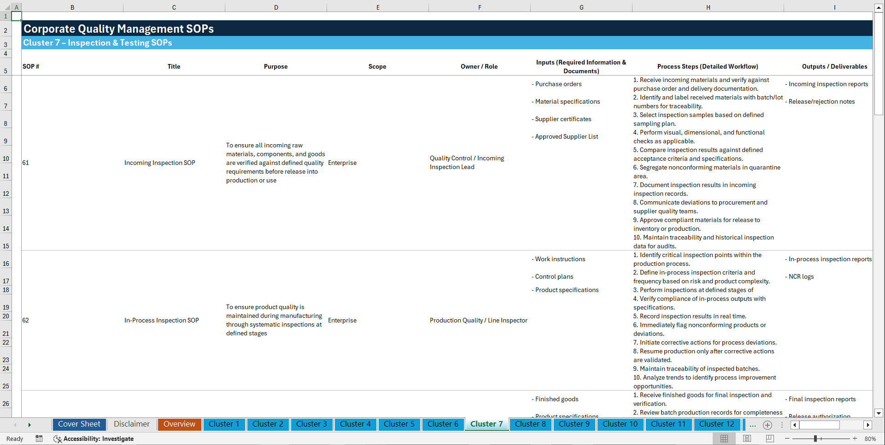Click the zoom out minus button
Image resolution: width=885 pixels, height=445 pixels.
tap(787, 439)
